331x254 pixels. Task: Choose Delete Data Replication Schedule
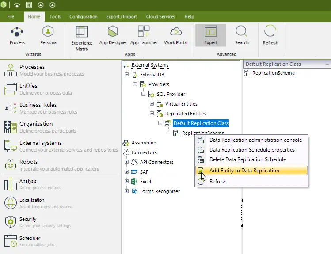tap(251, 159)
